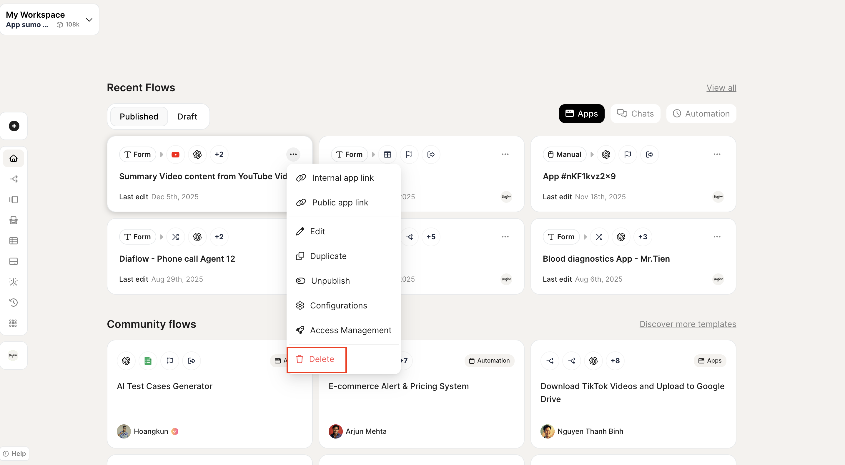Select the Chats filter toggle
Screen dimensions: 845x465
635,114
